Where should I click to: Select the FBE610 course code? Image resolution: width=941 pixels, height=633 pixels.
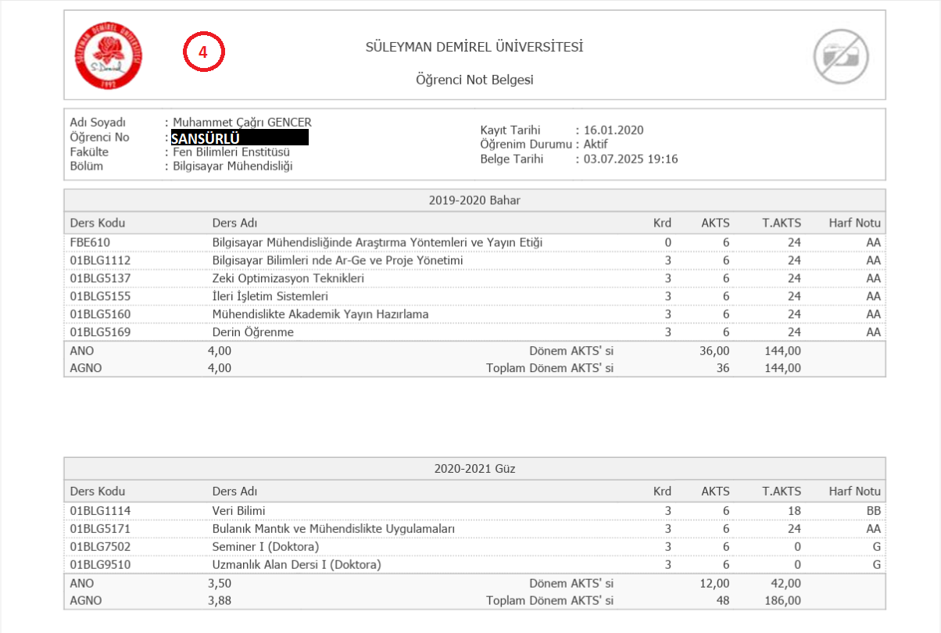(91, 242)
